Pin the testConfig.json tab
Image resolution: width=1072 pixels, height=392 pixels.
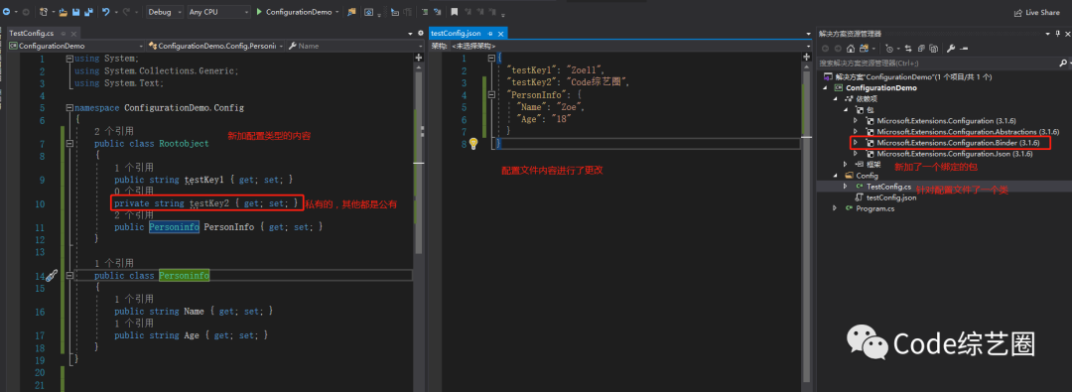coord(490,33)
